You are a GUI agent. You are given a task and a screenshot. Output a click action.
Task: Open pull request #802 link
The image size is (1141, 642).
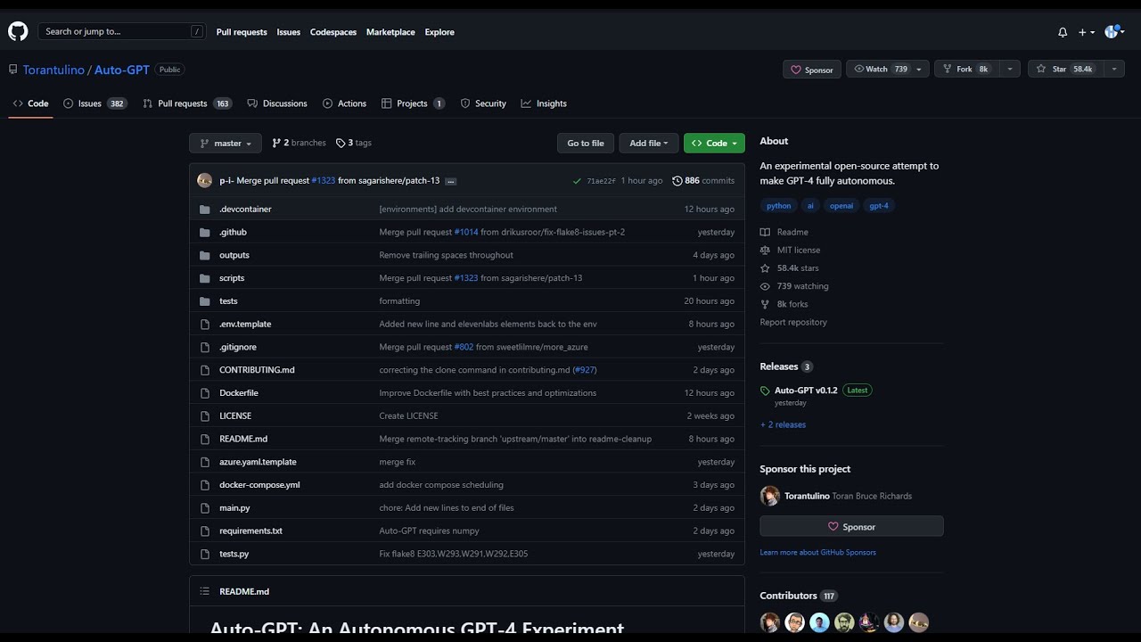point(464,347)
